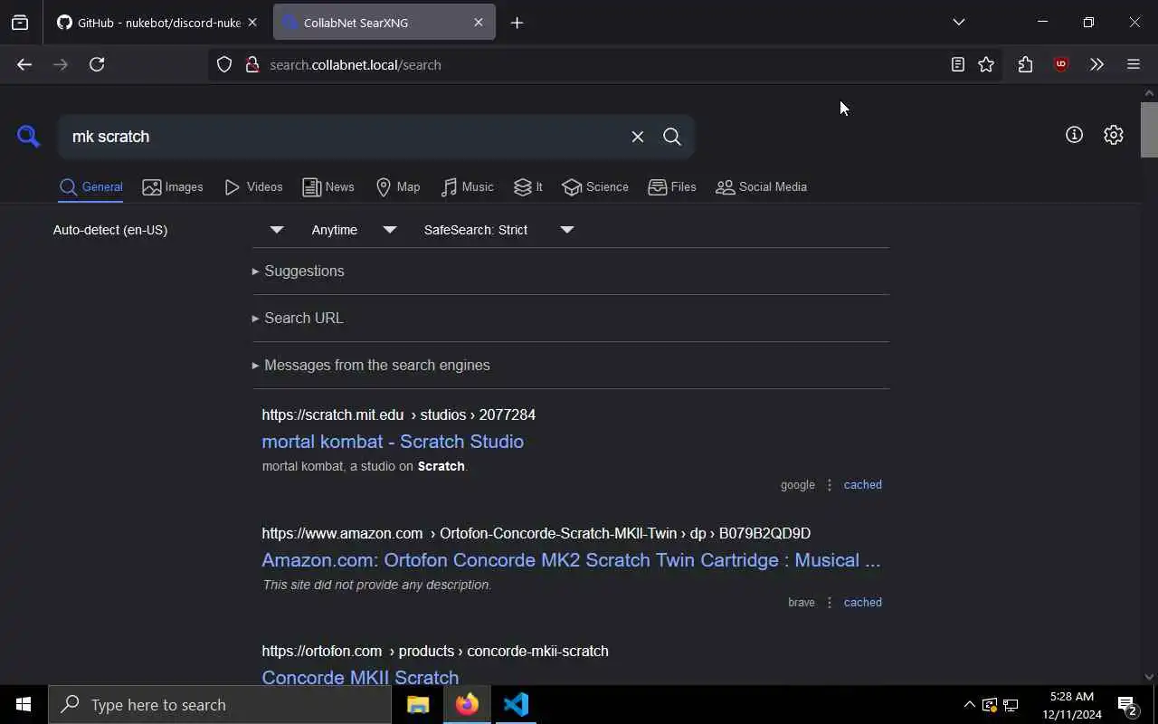Open the Anytime time range dropdown

[x=354, y=230]
